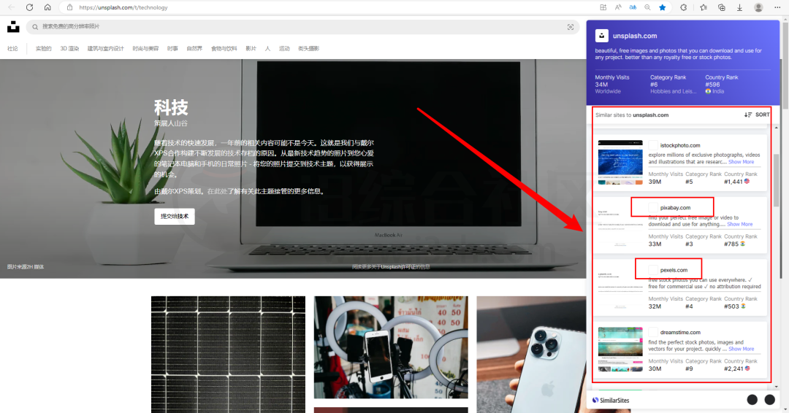Click the Unsplash logo at page top
789x413 pixels.
[x=13, y=26]
